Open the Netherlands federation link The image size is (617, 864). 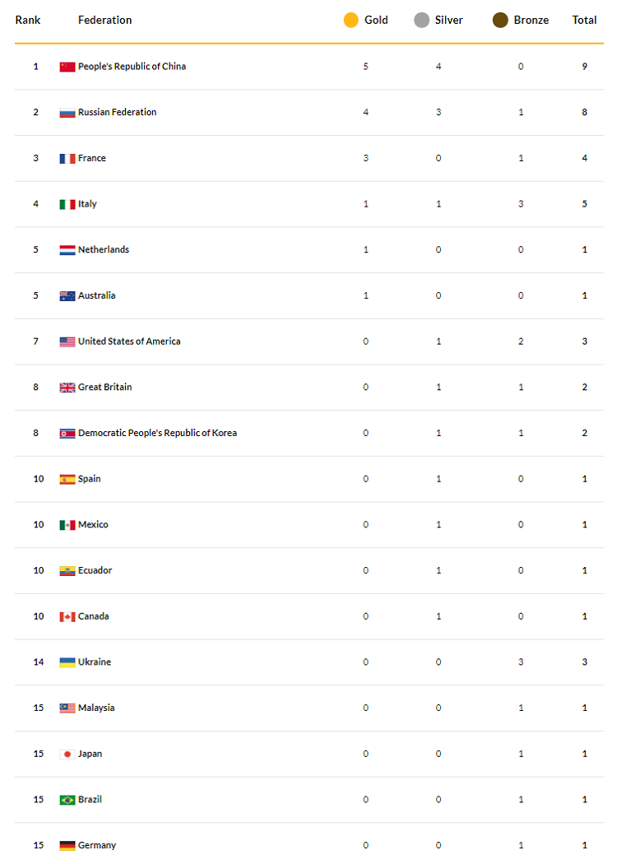[104, 249]
